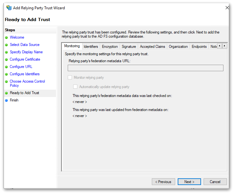Open the Encryption tab
Viewport: 233px width, 193px height.
click(x=110, y=47)
